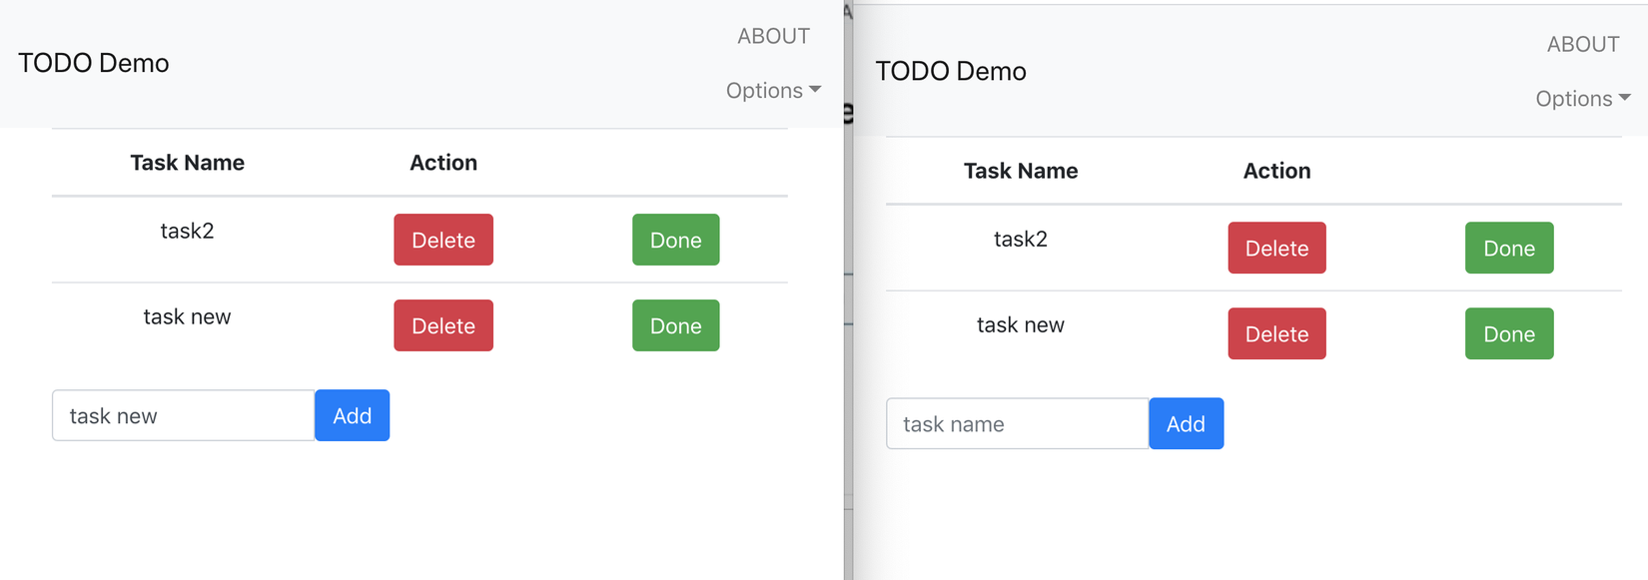Delete 'task new' in right window

click(x=1276, y=333)
